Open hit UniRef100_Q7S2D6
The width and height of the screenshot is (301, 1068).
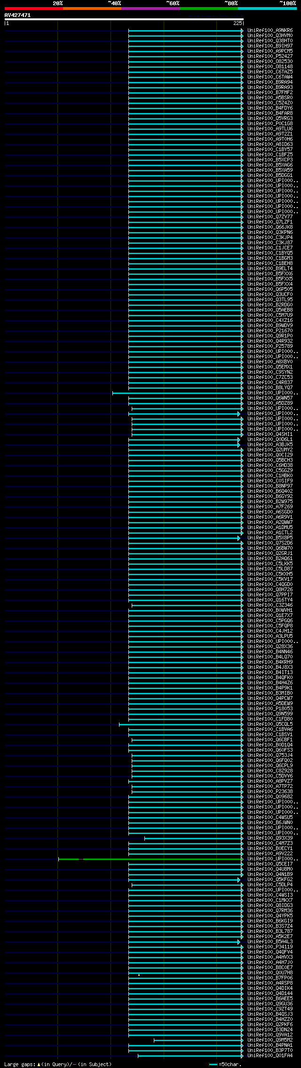click(x=270, y=543)
